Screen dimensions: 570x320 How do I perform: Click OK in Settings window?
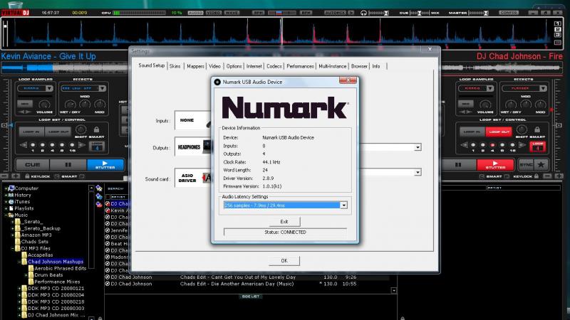(284, 260)
